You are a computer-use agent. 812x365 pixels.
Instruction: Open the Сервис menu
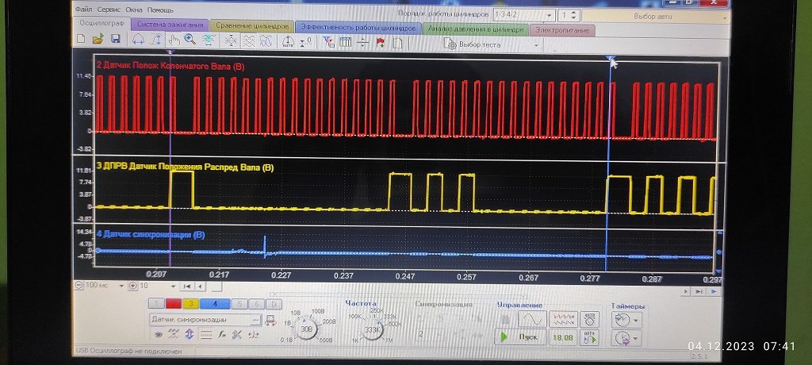pos(109,10)
